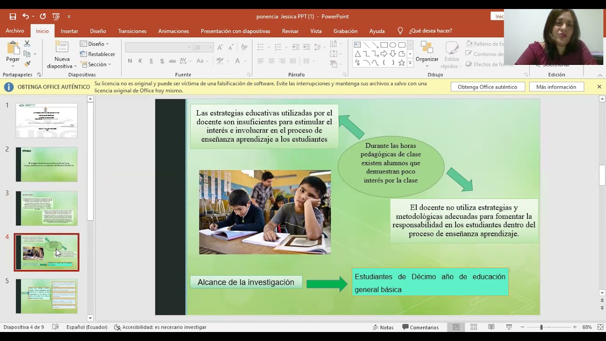Toggle text shadow formatting
Screen dimensions: 606x341
click(162, 61)
